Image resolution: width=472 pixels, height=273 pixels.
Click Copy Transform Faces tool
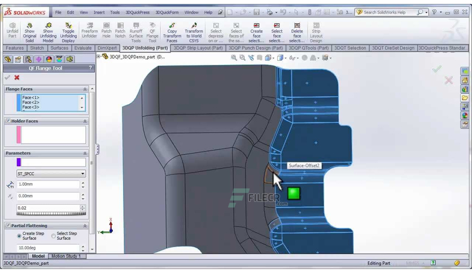[172, 33]
